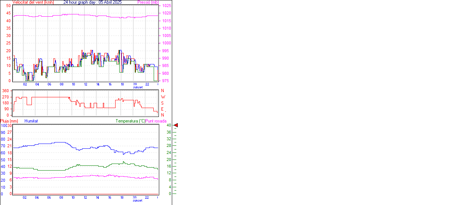Click the 'W' compass direction letter

pos(163,97)
